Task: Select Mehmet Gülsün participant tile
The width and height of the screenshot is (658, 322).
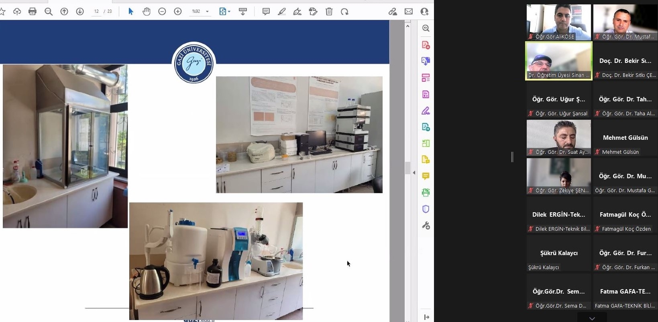Action: tap(625, 138)
